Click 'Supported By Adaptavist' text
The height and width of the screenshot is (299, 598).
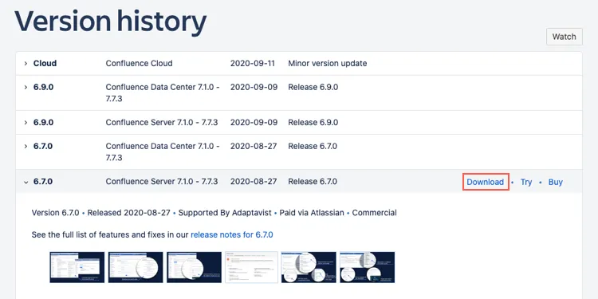tap(225, 212)
